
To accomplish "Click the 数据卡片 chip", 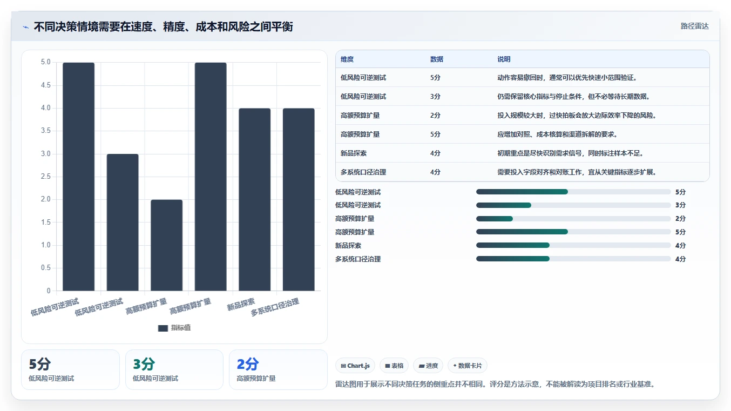I will [468, 366].
